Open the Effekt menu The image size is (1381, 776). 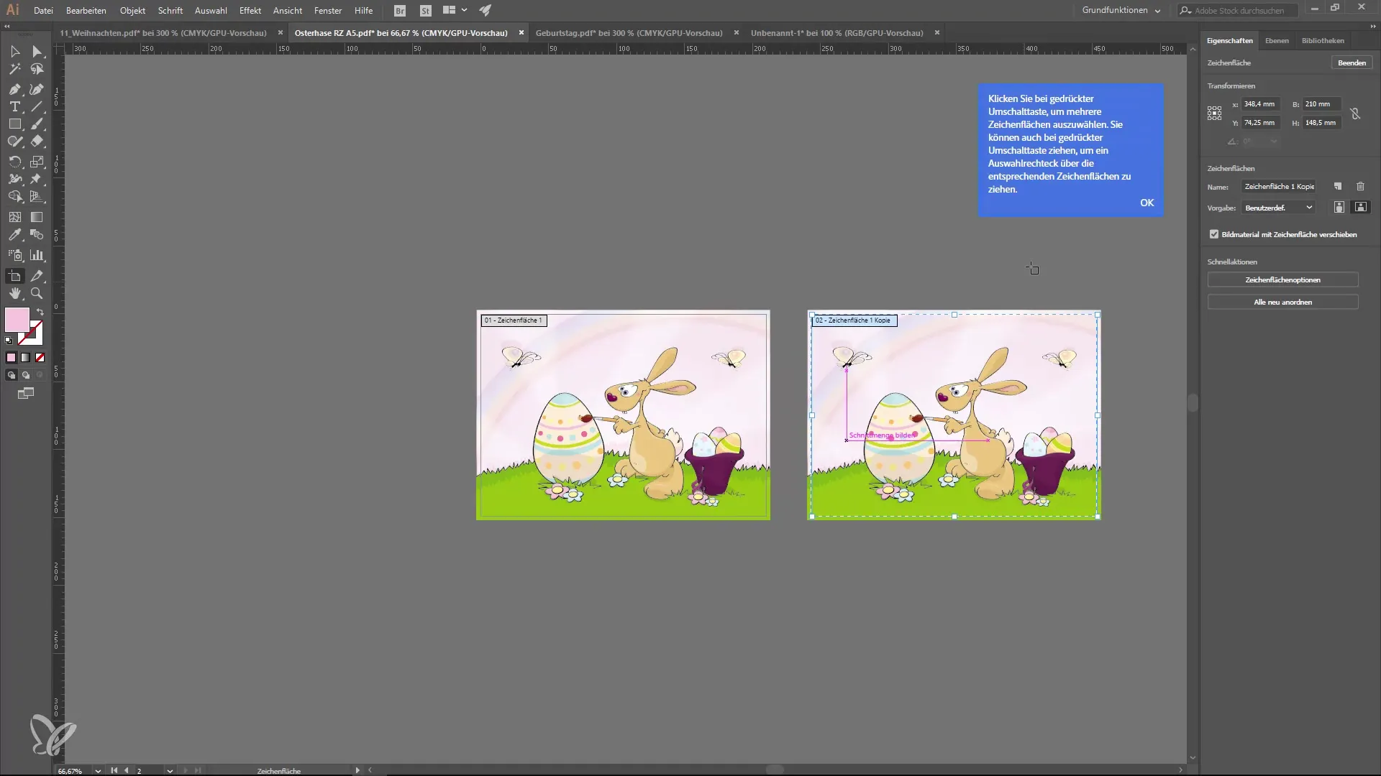(x=250, y=11)
